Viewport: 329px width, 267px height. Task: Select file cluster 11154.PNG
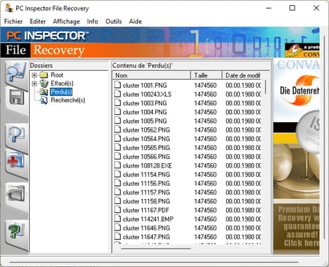tap(146, 175)
